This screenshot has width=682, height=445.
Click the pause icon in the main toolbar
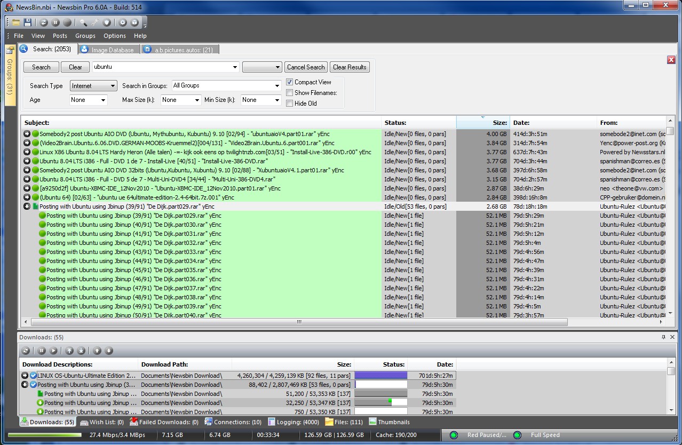tap(55, 22)
